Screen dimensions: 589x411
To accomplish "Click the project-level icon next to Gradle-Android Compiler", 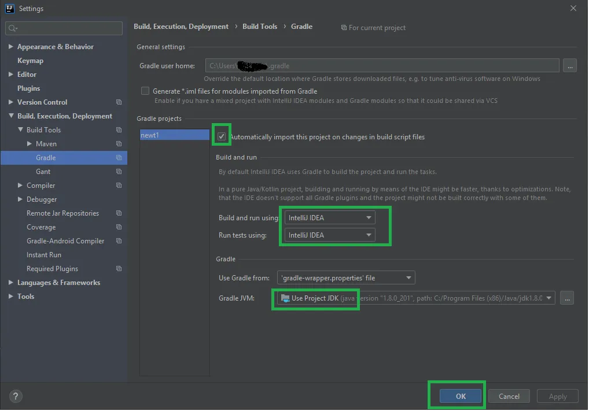I will [119, 241].
